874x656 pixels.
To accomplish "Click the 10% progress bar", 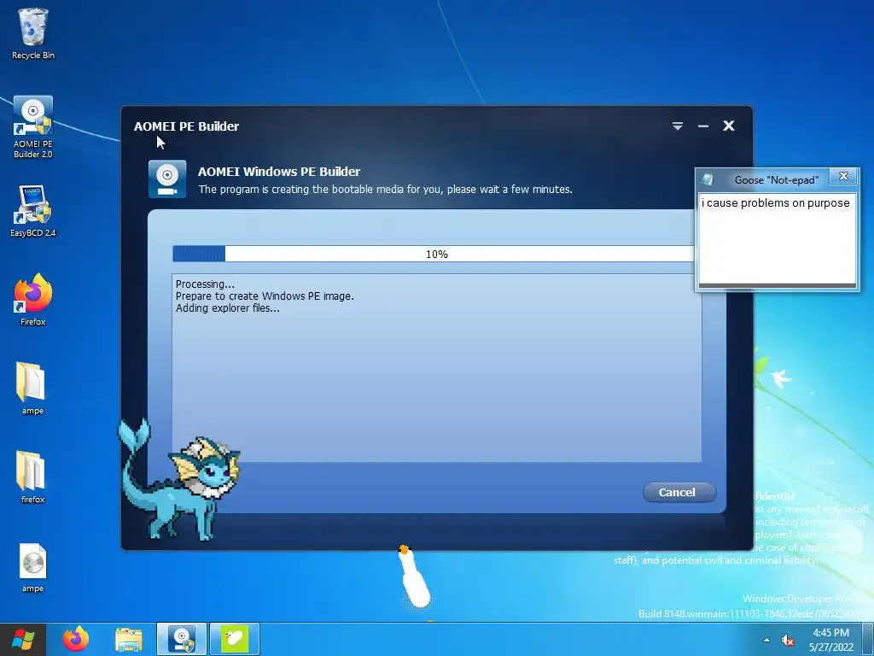I will click(433, 254).
